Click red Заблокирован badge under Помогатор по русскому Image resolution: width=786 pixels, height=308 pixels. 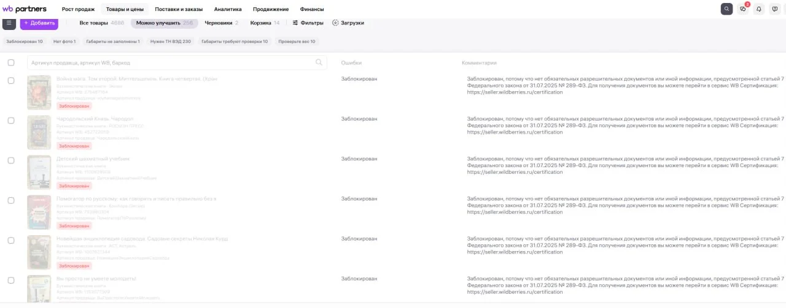74,226
